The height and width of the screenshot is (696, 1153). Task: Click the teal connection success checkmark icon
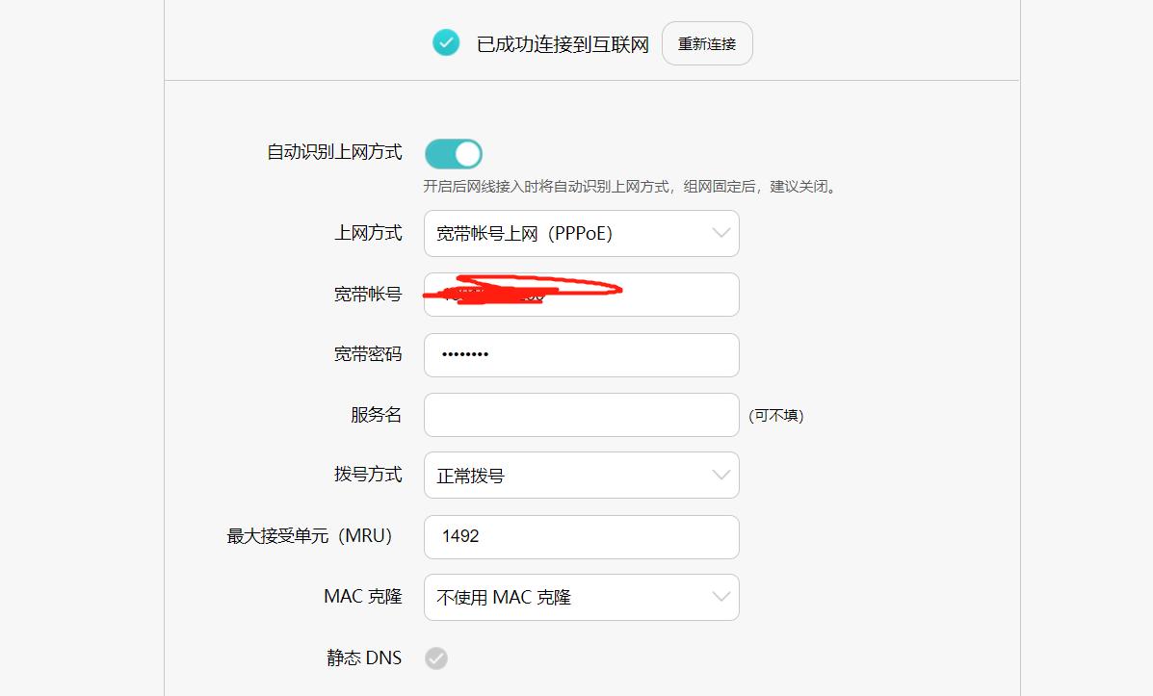[x=445, y=42]
